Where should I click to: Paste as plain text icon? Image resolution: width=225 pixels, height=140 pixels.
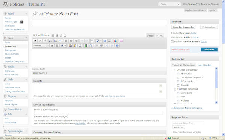70,46
